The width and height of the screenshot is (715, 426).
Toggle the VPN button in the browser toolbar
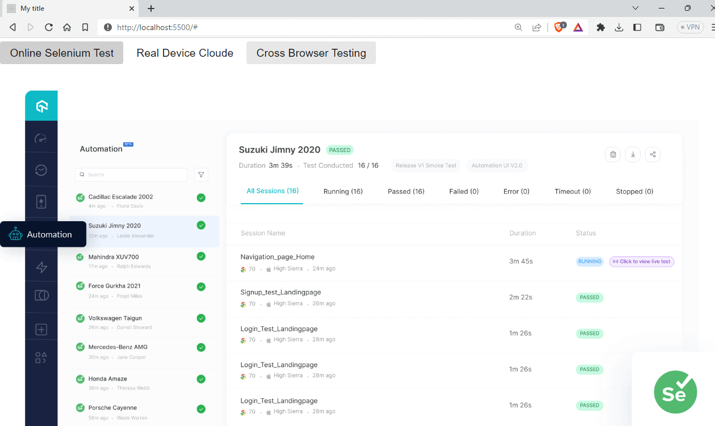pos(689,27)
